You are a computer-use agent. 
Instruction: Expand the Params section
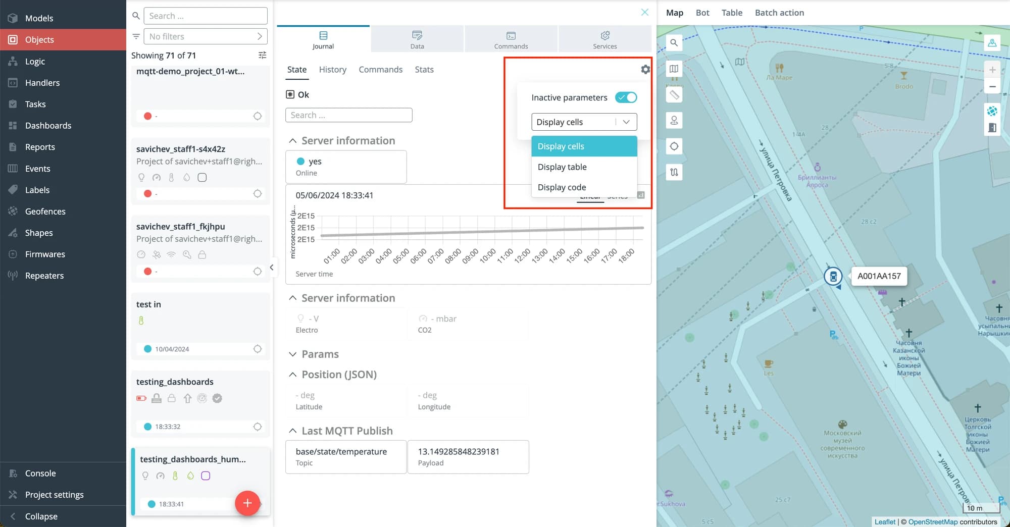coord(292,354)
